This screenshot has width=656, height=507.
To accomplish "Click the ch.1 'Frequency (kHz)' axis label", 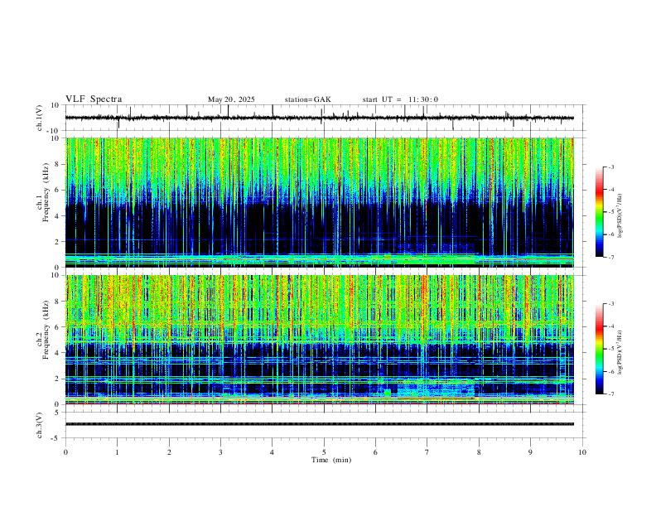I will point(46,193).
